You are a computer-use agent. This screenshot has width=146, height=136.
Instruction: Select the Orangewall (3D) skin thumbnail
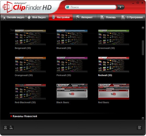click(x=31, y=65)
